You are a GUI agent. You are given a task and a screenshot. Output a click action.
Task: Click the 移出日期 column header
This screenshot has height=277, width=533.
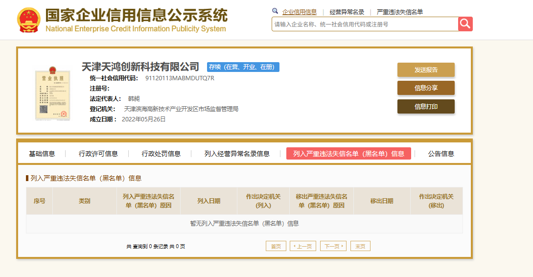[x=382, y=201]
